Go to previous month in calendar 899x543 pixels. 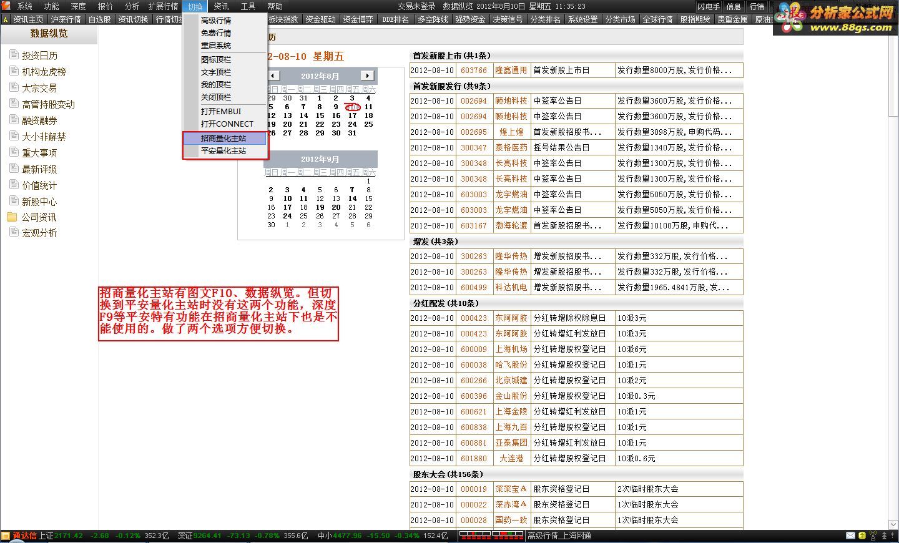[273, 76]
